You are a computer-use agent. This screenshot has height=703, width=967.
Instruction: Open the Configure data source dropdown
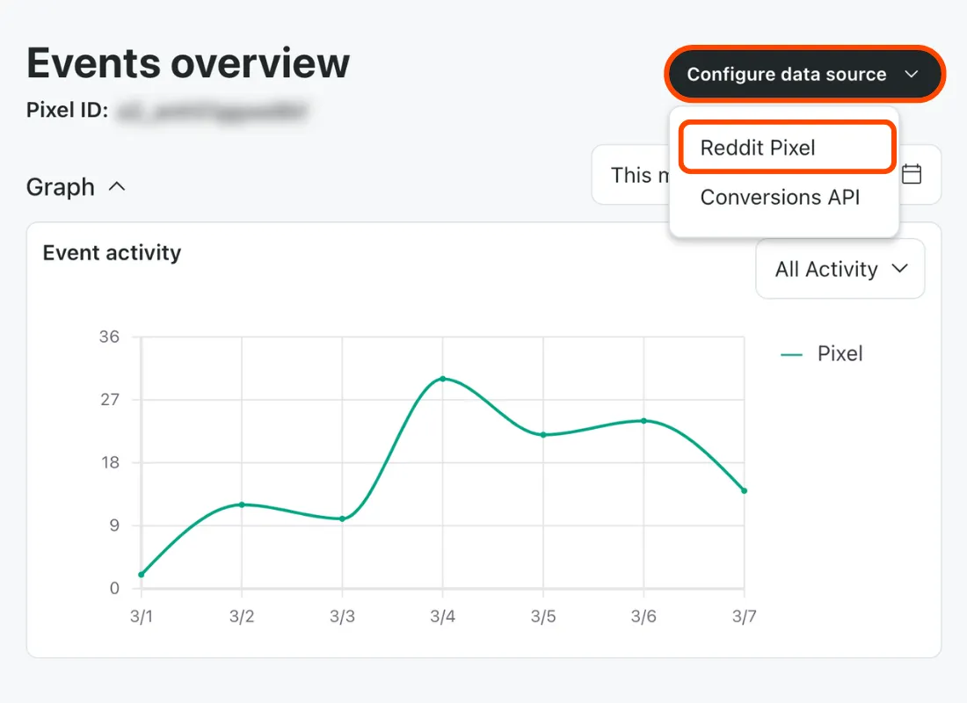pyautogui.click(x=803, y=75)
